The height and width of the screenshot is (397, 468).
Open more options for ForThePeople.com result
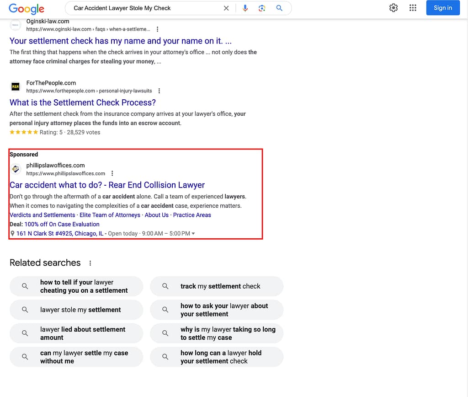[x=159, y=91]
